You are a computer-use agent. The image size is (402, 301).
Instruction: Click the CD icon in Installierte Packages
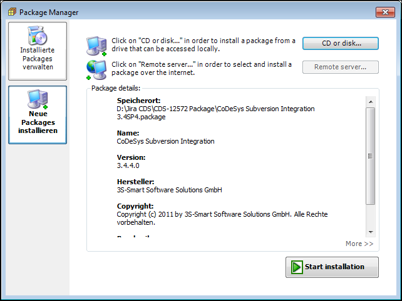point(37,36)
